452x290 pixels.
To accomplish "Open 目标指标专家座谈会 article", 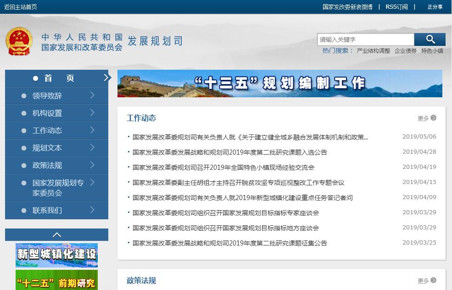I will click(x=226, y=213).
